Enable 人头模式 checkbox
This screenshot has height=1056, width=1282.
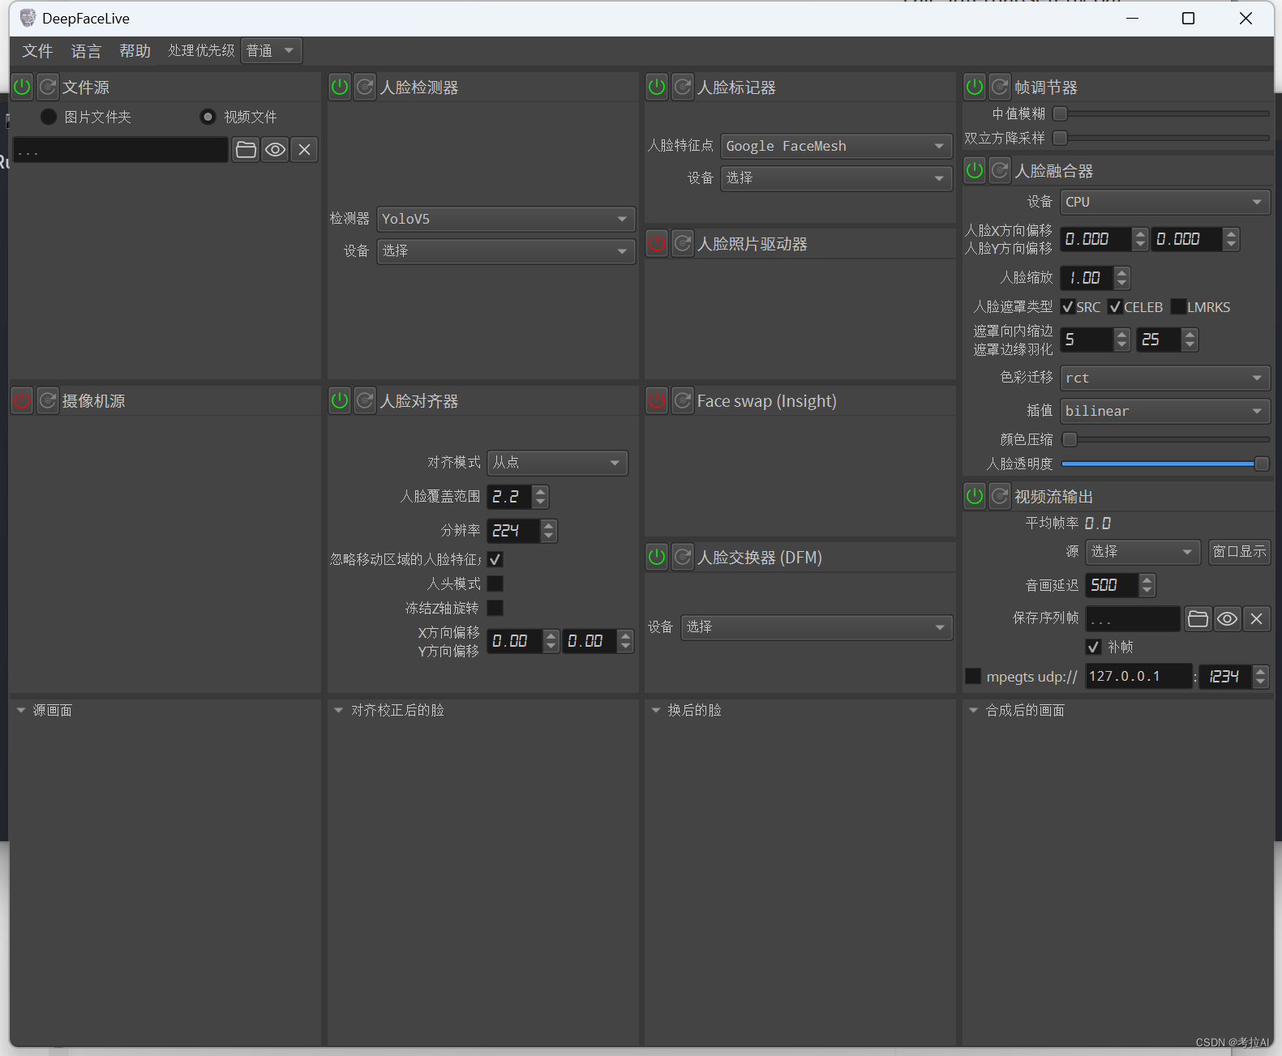(x=495, y=584)
